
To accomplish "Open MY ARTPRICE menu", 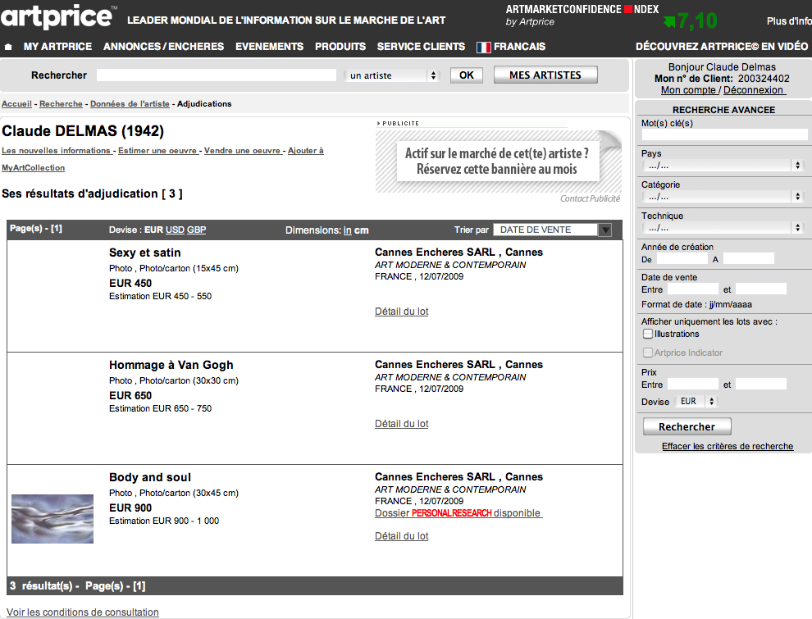I will pos(57,47).
